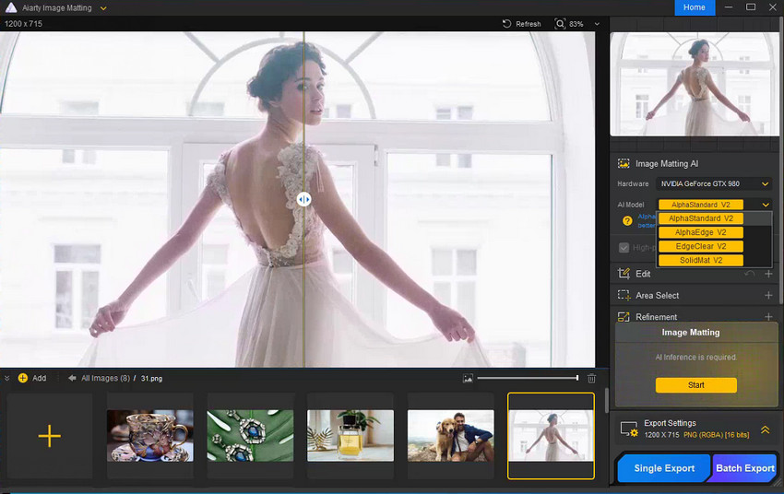Select the earrings on leaf thumbnail
Screen dimensions: 784x494
(x=250, y=436)
